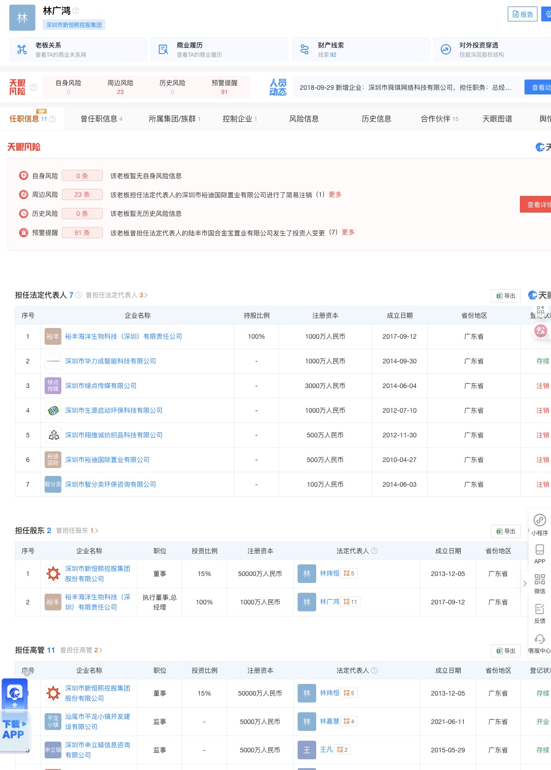
Task: Click relation count badge 5 beside 林炜恒 in shareholder table
Action: pos(349,574)
